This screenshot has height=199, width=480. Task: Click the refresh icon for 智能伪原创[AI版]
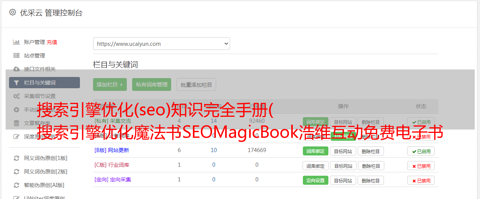pos(17,185)
